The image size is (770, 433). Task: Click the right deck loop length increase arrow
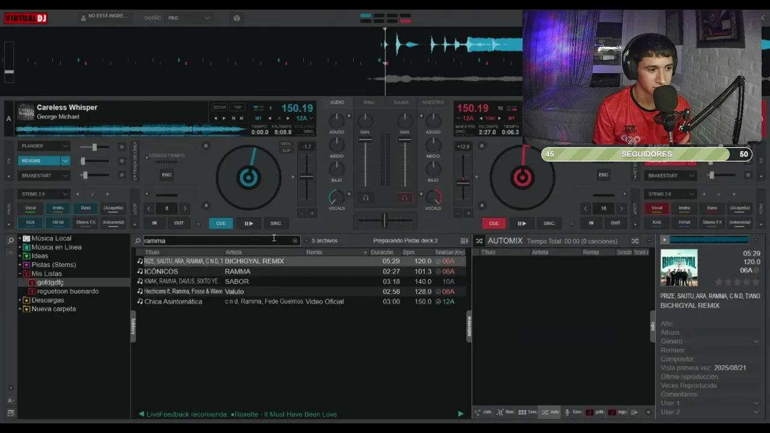coord(621,208)
